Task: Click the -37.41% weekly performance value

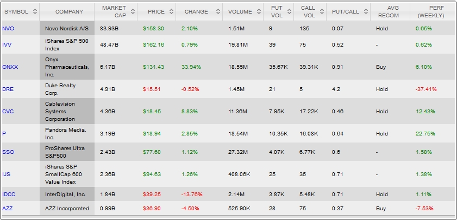Action: point(426,89)
